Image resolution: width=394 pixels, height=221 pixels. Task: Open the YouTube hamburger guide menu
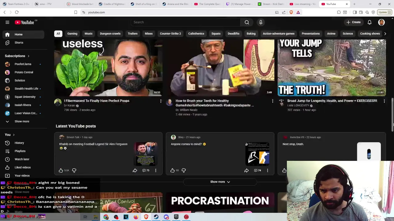[7, 22]
